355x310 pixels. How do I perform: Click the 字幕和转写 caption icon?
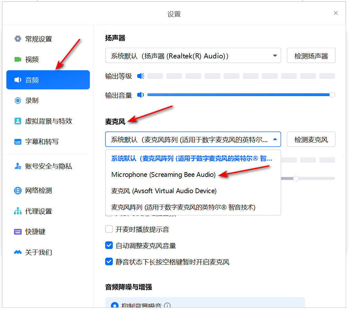point(18,142)
